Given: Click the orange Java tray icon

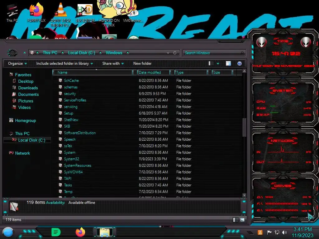Looking at the screenshot, I should coord(260,232).
